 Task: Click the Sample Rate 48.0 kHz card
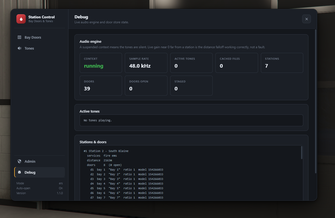pos(146,63)
